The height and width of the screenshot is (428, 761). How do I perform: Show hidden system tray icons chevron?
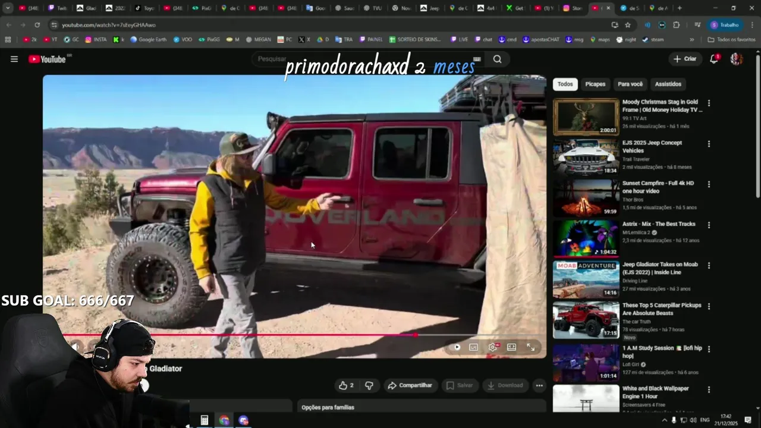pyautogui.click(x=665, y=420)
